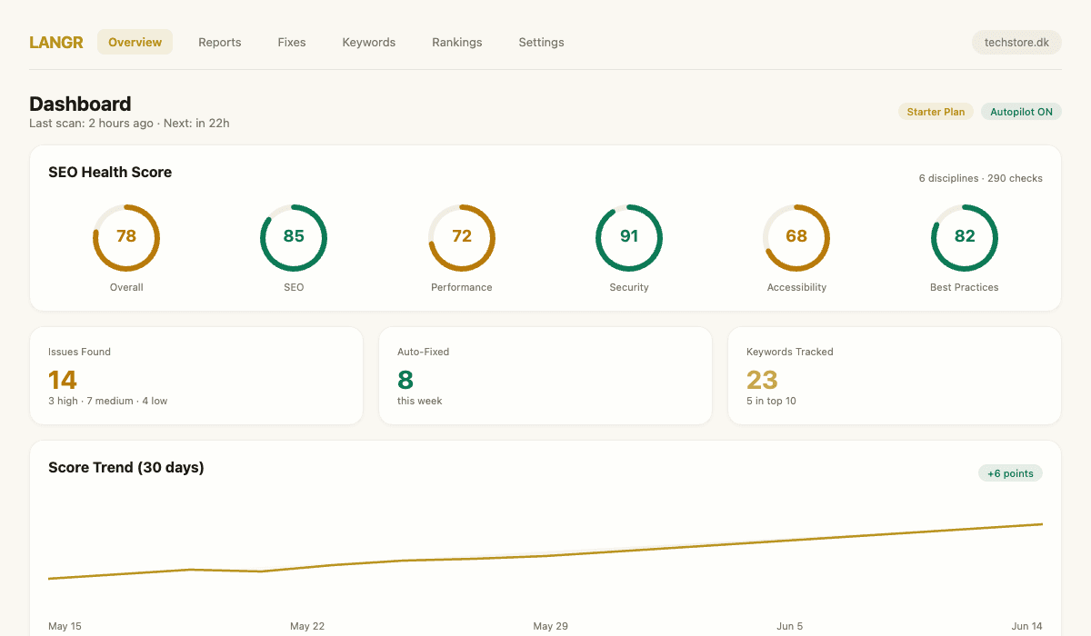Viewport: 1091px width, 636px height.
Task: Select the Overall score gauge showing 78
Action: coord(126,238)
